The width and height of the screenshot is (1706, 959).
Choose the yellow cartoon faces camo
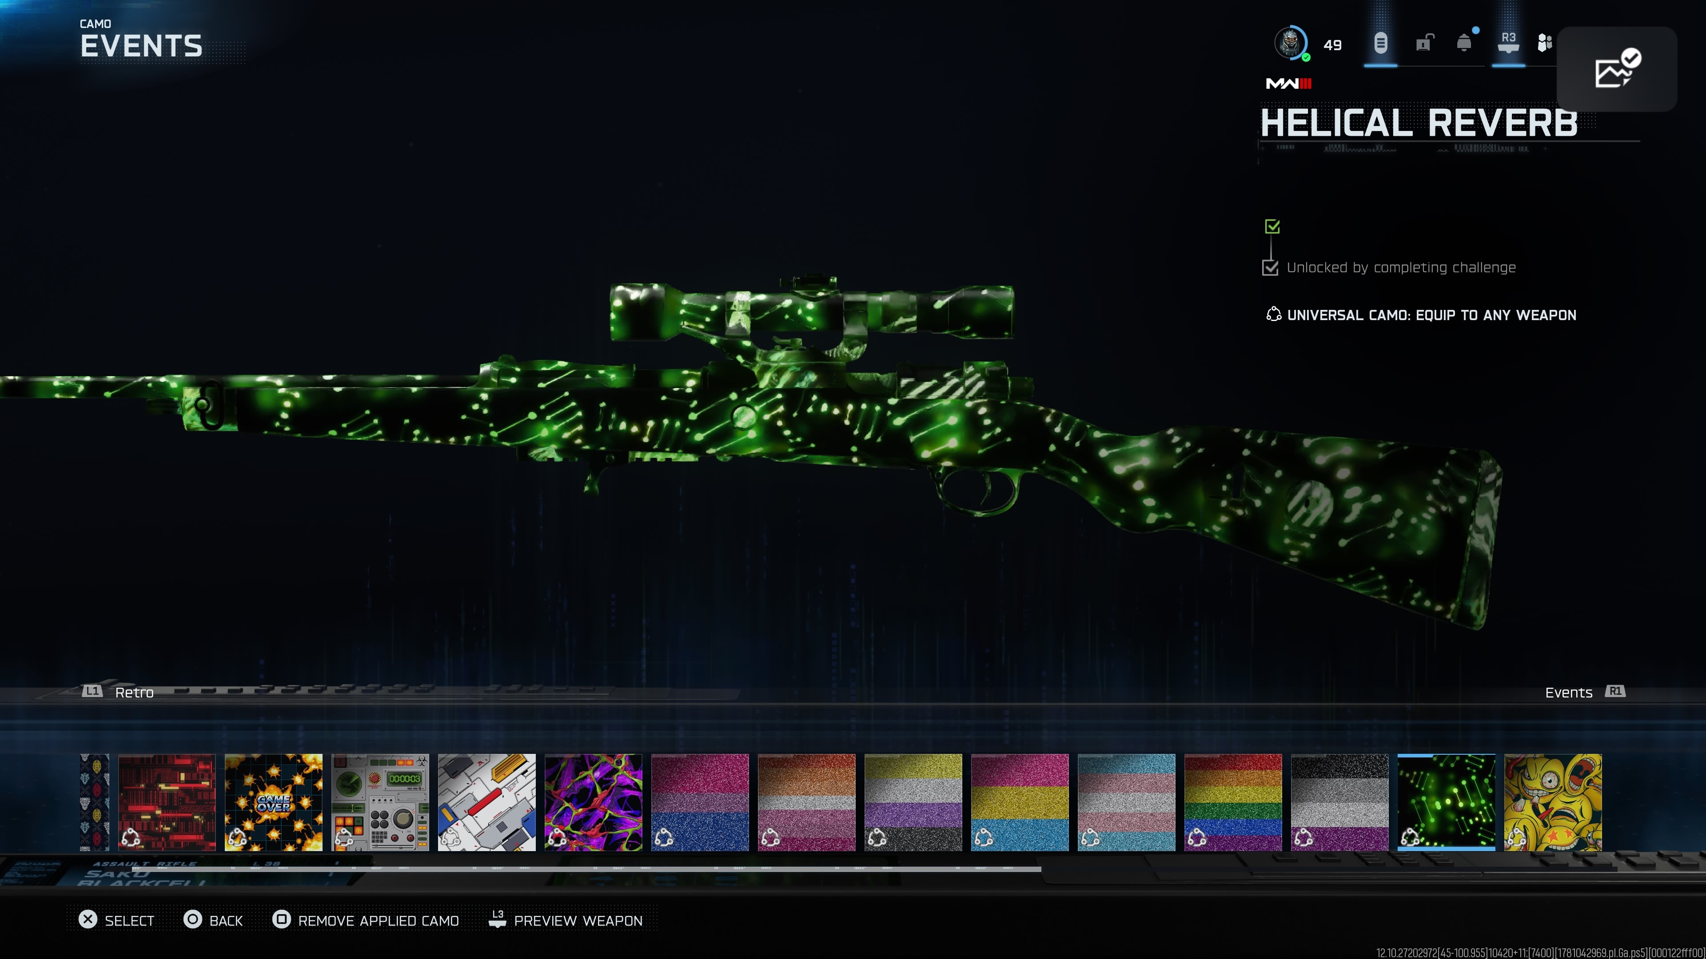1553,802
